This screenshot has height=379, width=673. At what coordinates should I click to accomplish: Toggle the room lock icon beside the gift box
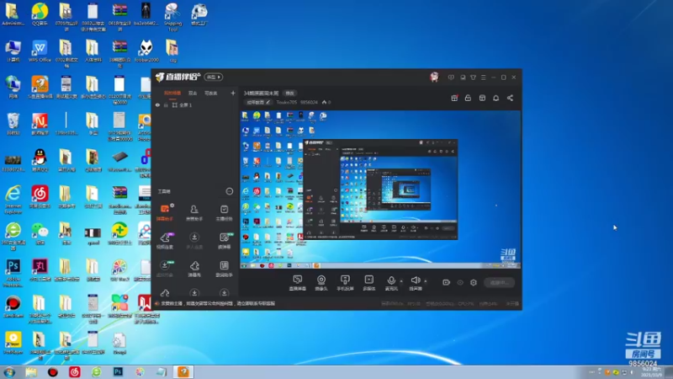(468, 98)
